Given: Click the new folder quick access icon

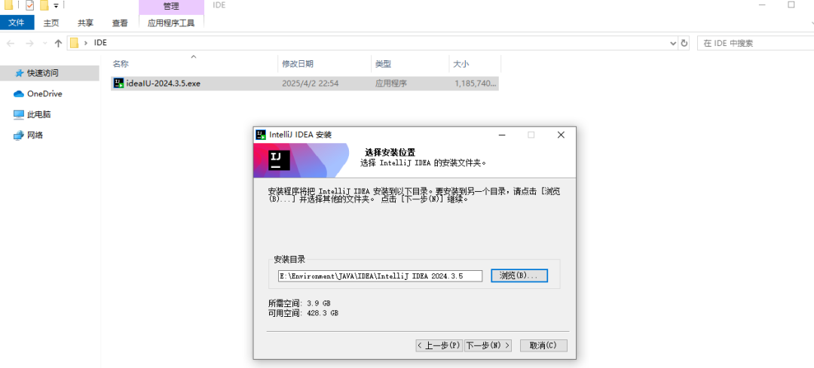Looking at the screenshot, I should click(44, 5).
